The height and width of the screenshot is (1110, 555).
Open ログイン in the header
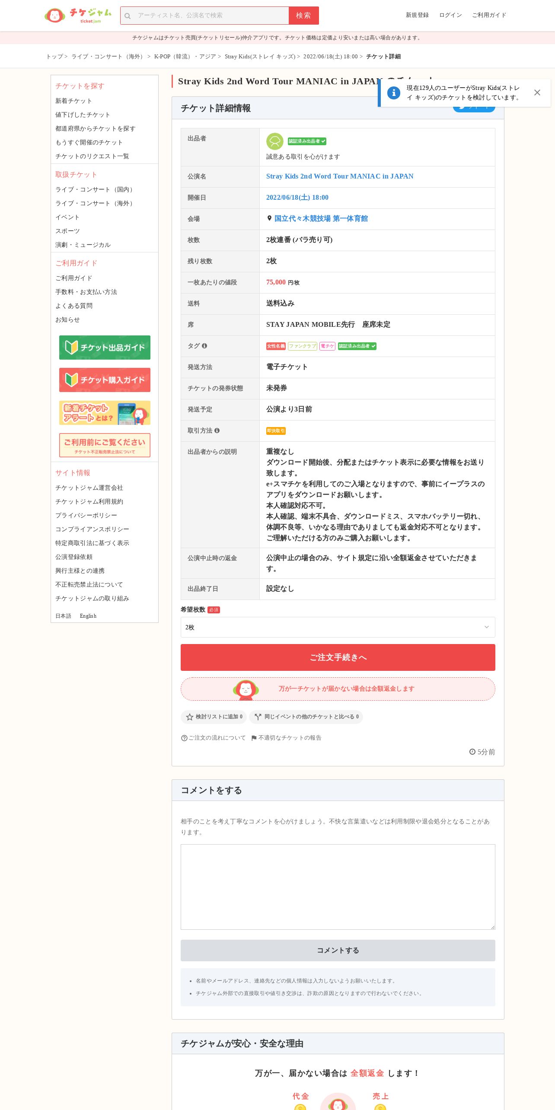coord(450,15)
